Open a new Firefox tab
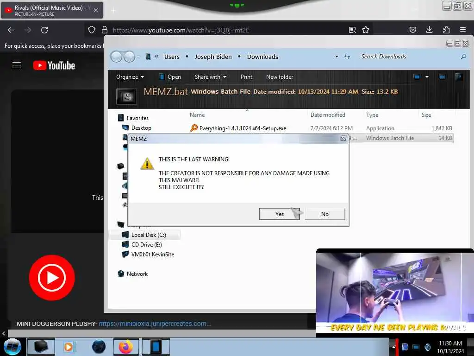 click(x=113, y=11)
